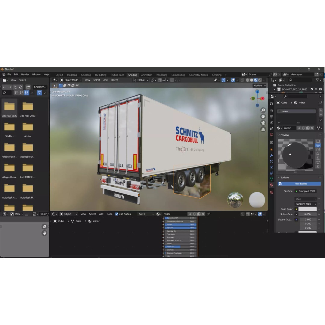Toggle camera view in the viewport

pyautogui.click(x=263, y=123)
